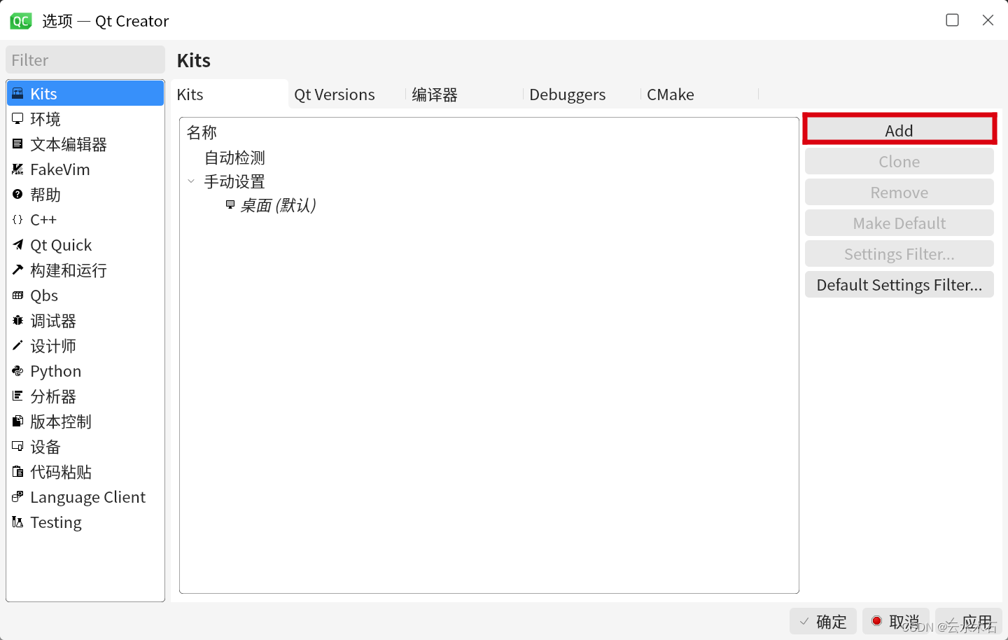Open the 环境 category icon
This screenshot has width=1008, height=640.
18,118
